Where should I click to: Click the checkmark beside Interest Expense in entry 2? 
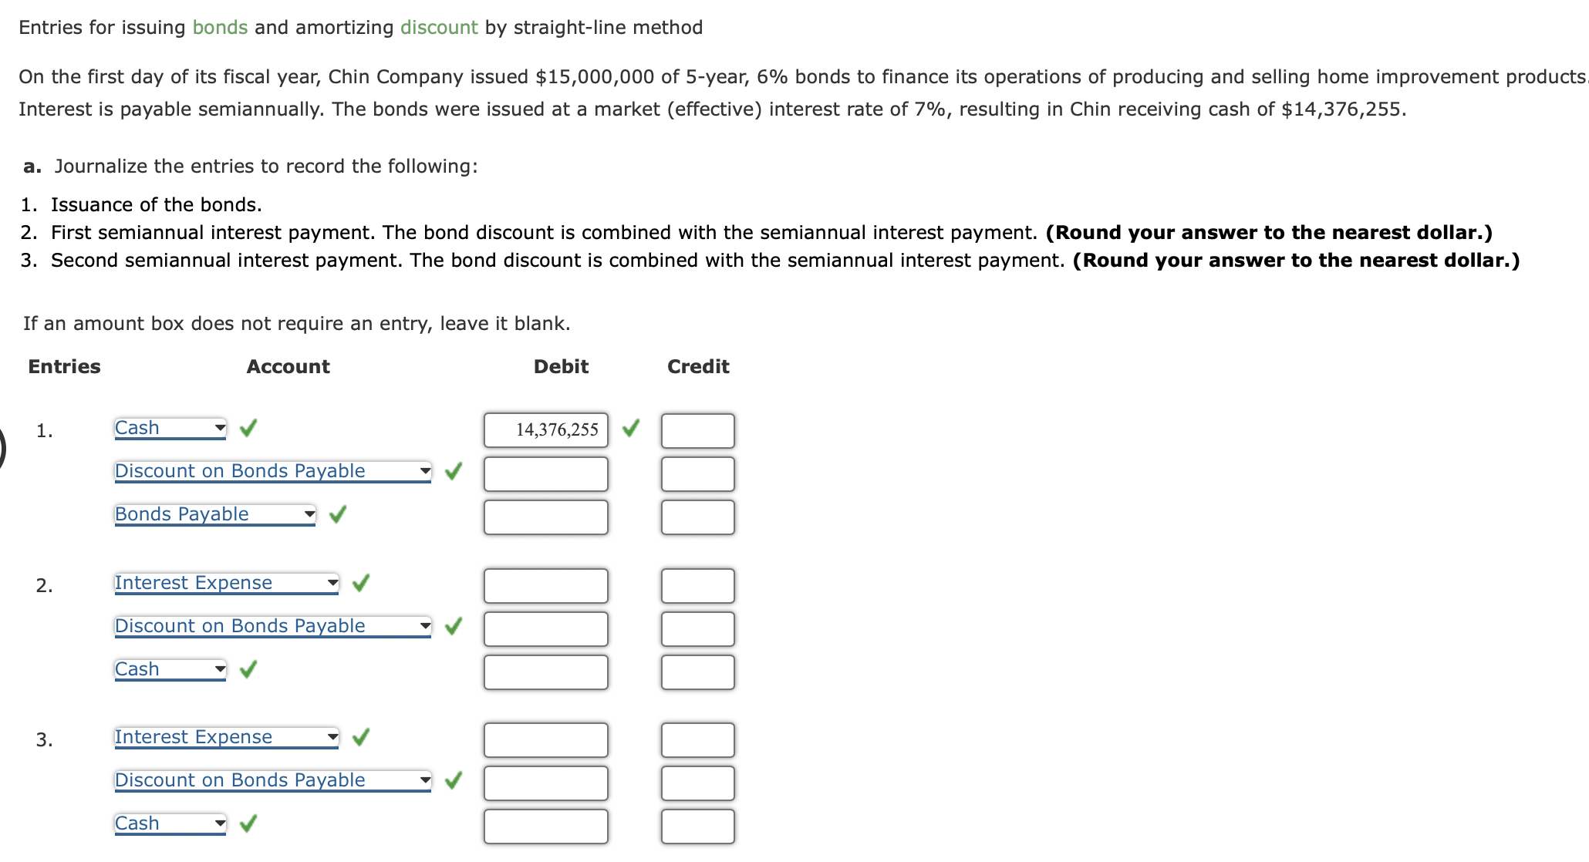click(x=362, y=584)
